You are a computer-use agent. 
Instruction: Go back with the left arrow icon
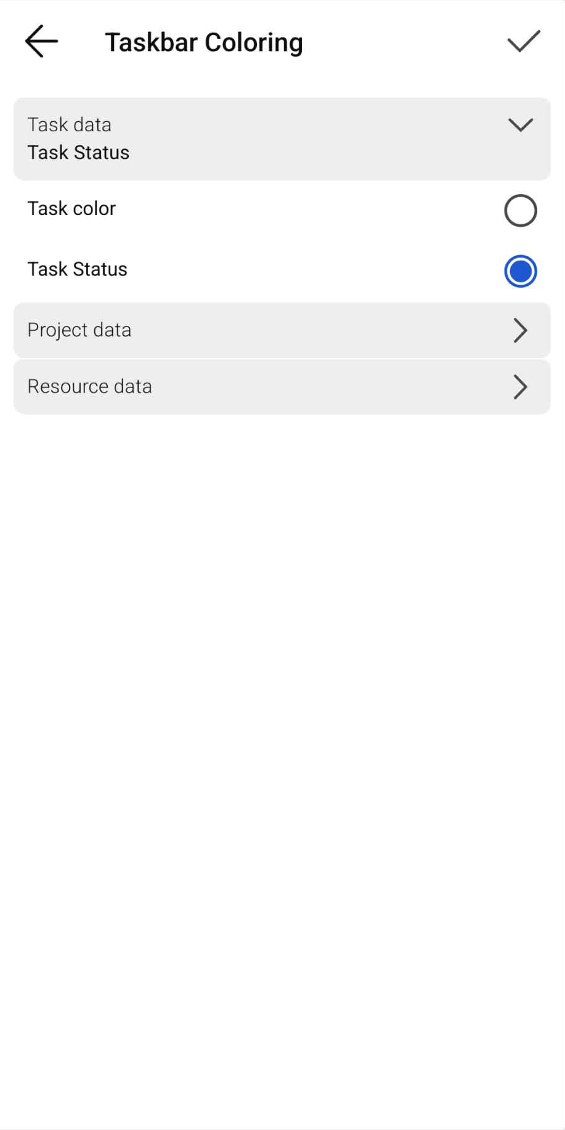tap(41, 41)
